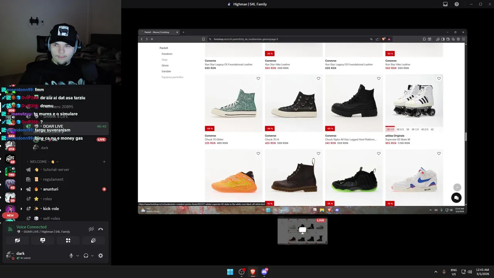This screenshot has height=278, width=494.
Task: Open the server with the 68 badge
Action: tap(10, 158)
